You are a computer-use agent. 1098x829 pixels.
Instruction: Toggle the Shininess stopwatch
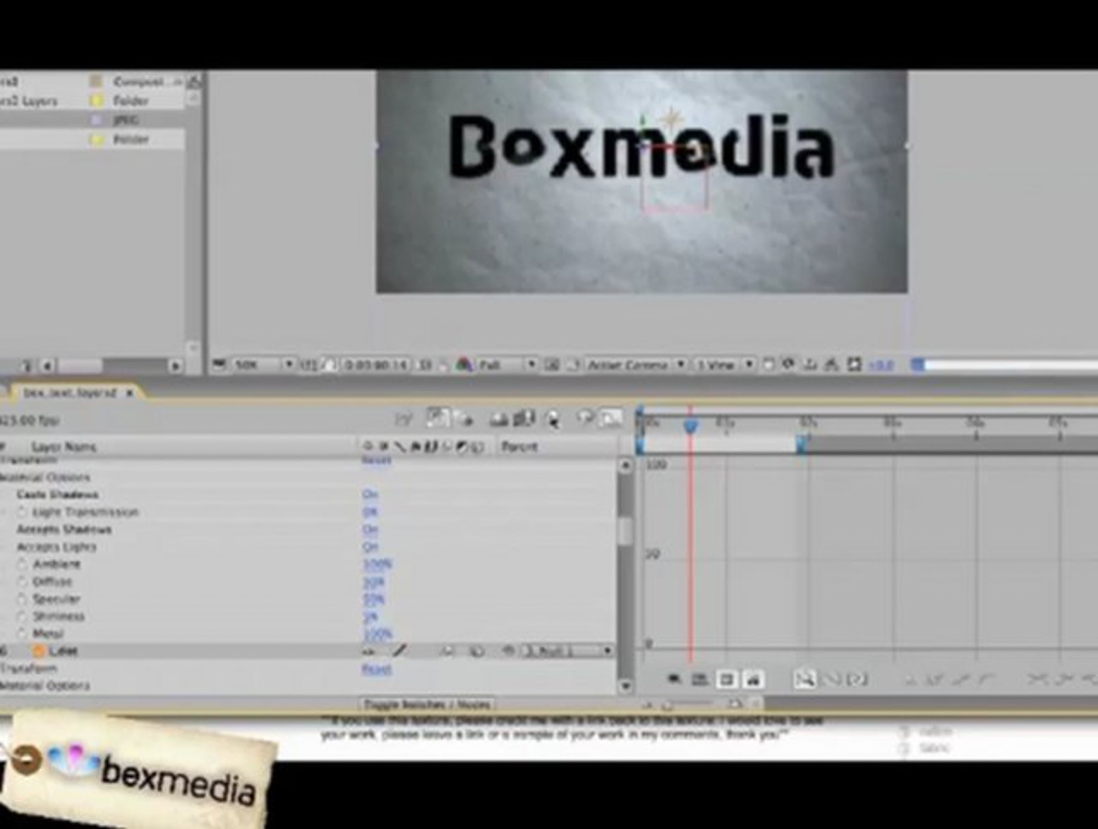pyautogui.click(x=22, y=616)
